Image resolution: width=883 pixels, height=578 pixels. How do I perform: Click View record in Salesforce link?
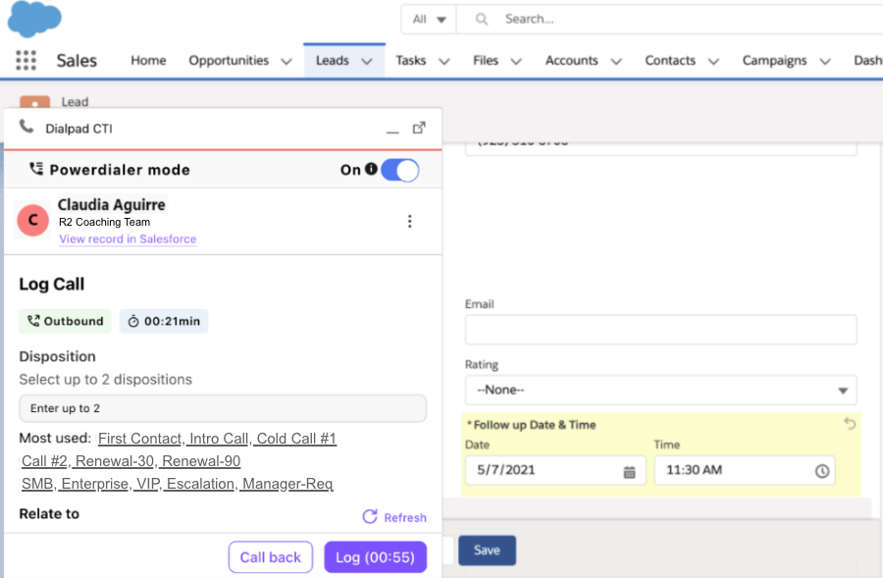[128, 238]
